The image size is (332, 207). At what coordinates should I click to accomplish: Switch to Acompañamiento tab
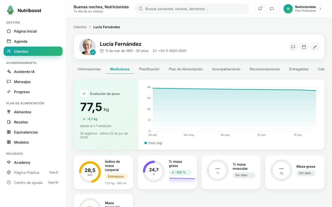(x=226, y=69)
